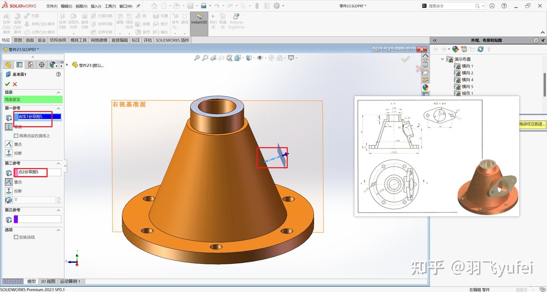Switch to the 评估 ribbon tab
547x292 pixels.
pyautogui.click(x=148, y=40)
